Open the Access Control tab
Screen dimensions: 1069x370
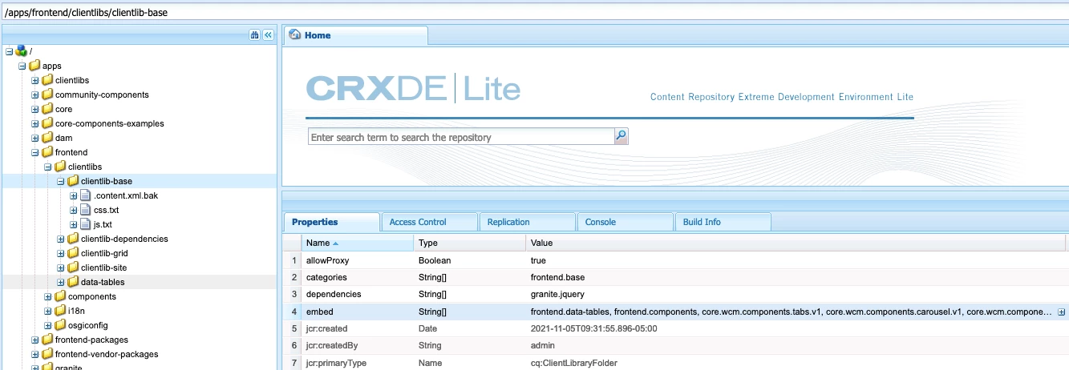429,222
